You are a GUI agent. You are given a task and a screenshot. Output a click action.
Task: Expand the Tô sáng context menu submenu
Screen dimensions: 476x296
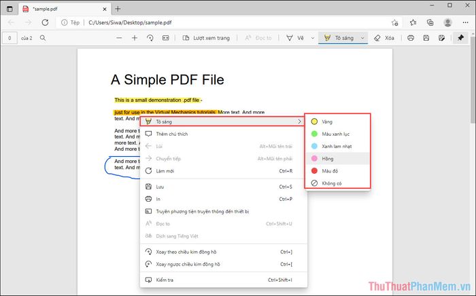pos(222,122)
